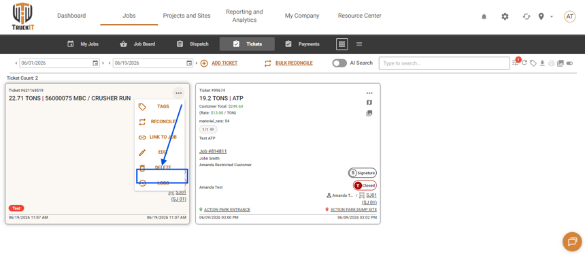The image size is (585, 254).
Task: Switch to the Job Board tab
Action: click(137, 44)
